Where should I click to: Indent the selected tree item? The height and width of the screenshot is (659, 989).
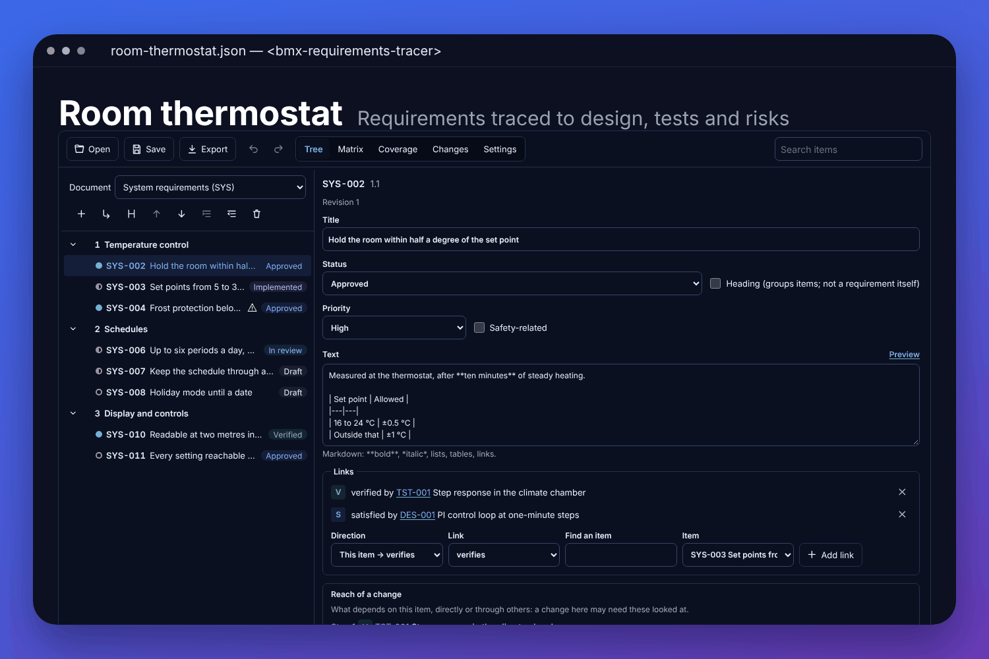click(206, 214)
